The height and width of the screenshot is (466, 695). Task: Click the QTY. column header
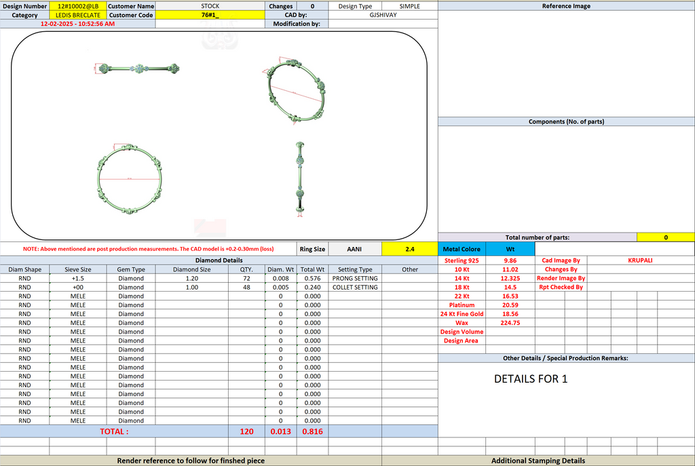click(x=246, y=269)
